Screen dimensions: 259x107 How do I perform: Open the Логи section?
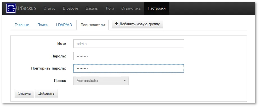(x=110, y=8)
